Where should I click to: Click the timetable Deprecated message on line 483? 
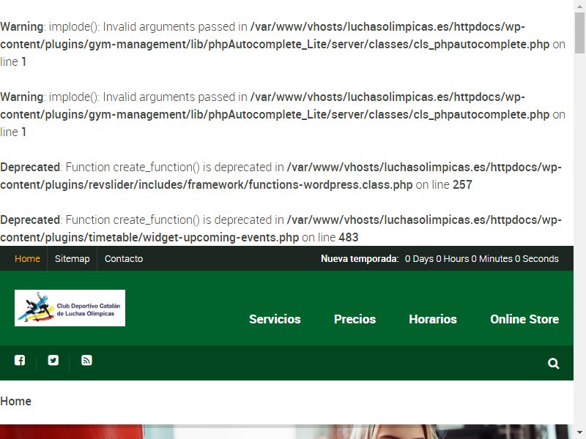281,228
